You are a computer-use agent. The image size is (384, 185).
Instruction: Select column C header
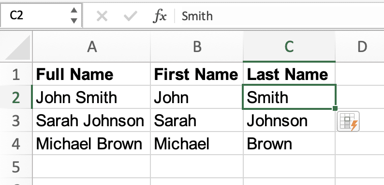point(289,47)
